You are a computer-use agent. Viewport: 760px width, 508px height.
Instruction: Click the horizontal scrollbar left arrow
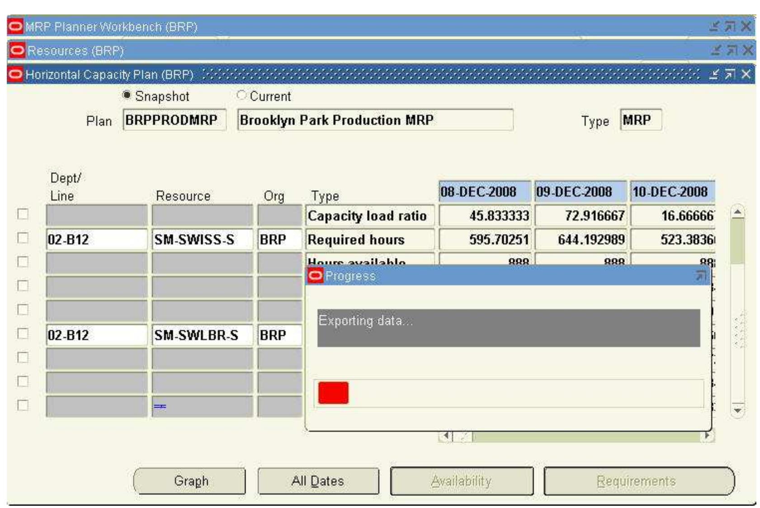[x=446, y=436]
